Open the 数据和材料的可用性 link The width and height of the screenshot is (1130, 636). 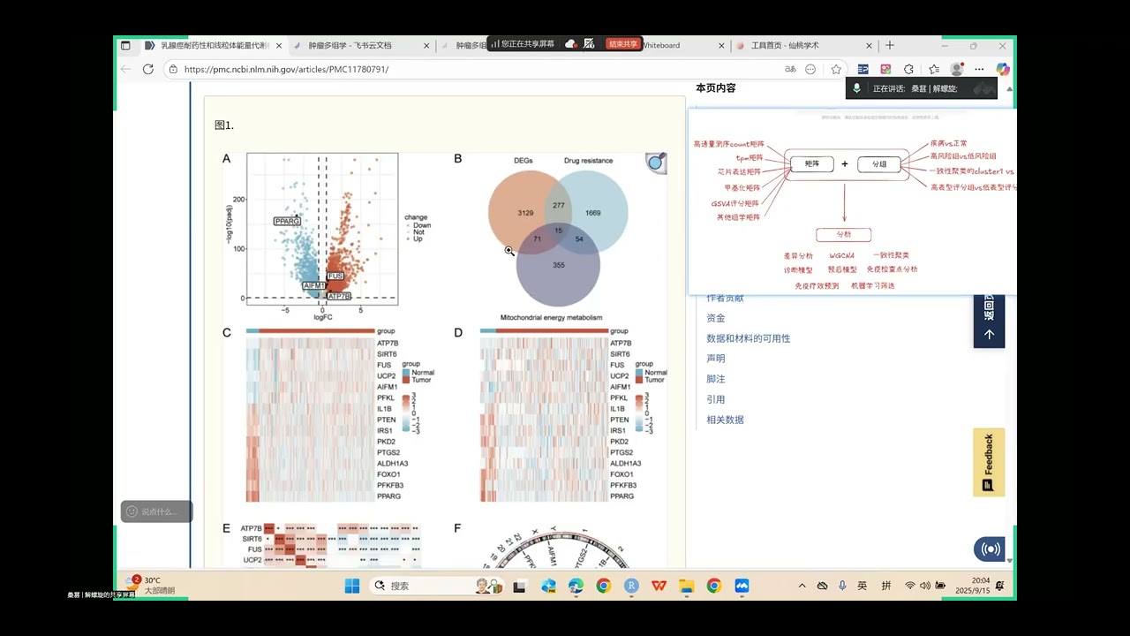748,338
